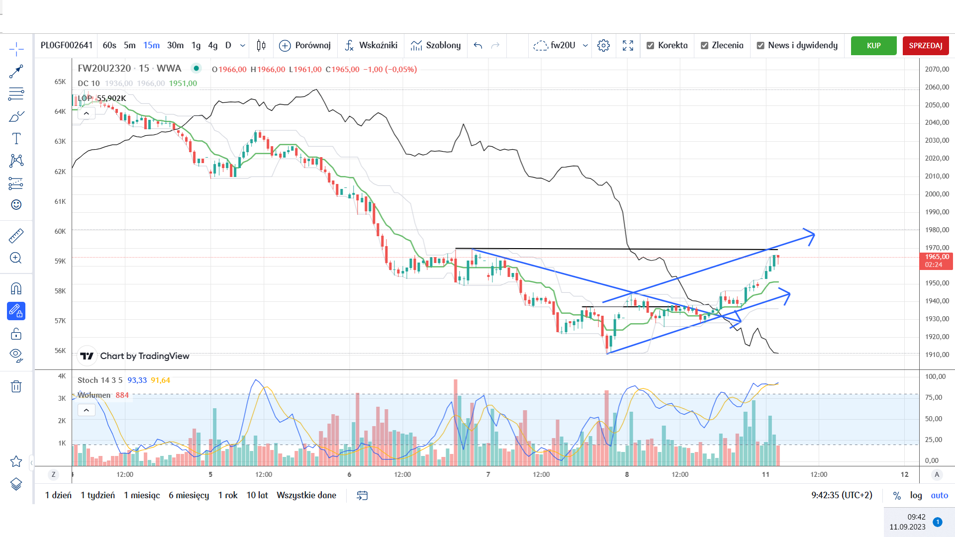The width and height of the screenshot is (955, 537).
Task: Activate the zoom in tool
Action: click(x=16, y=258)
